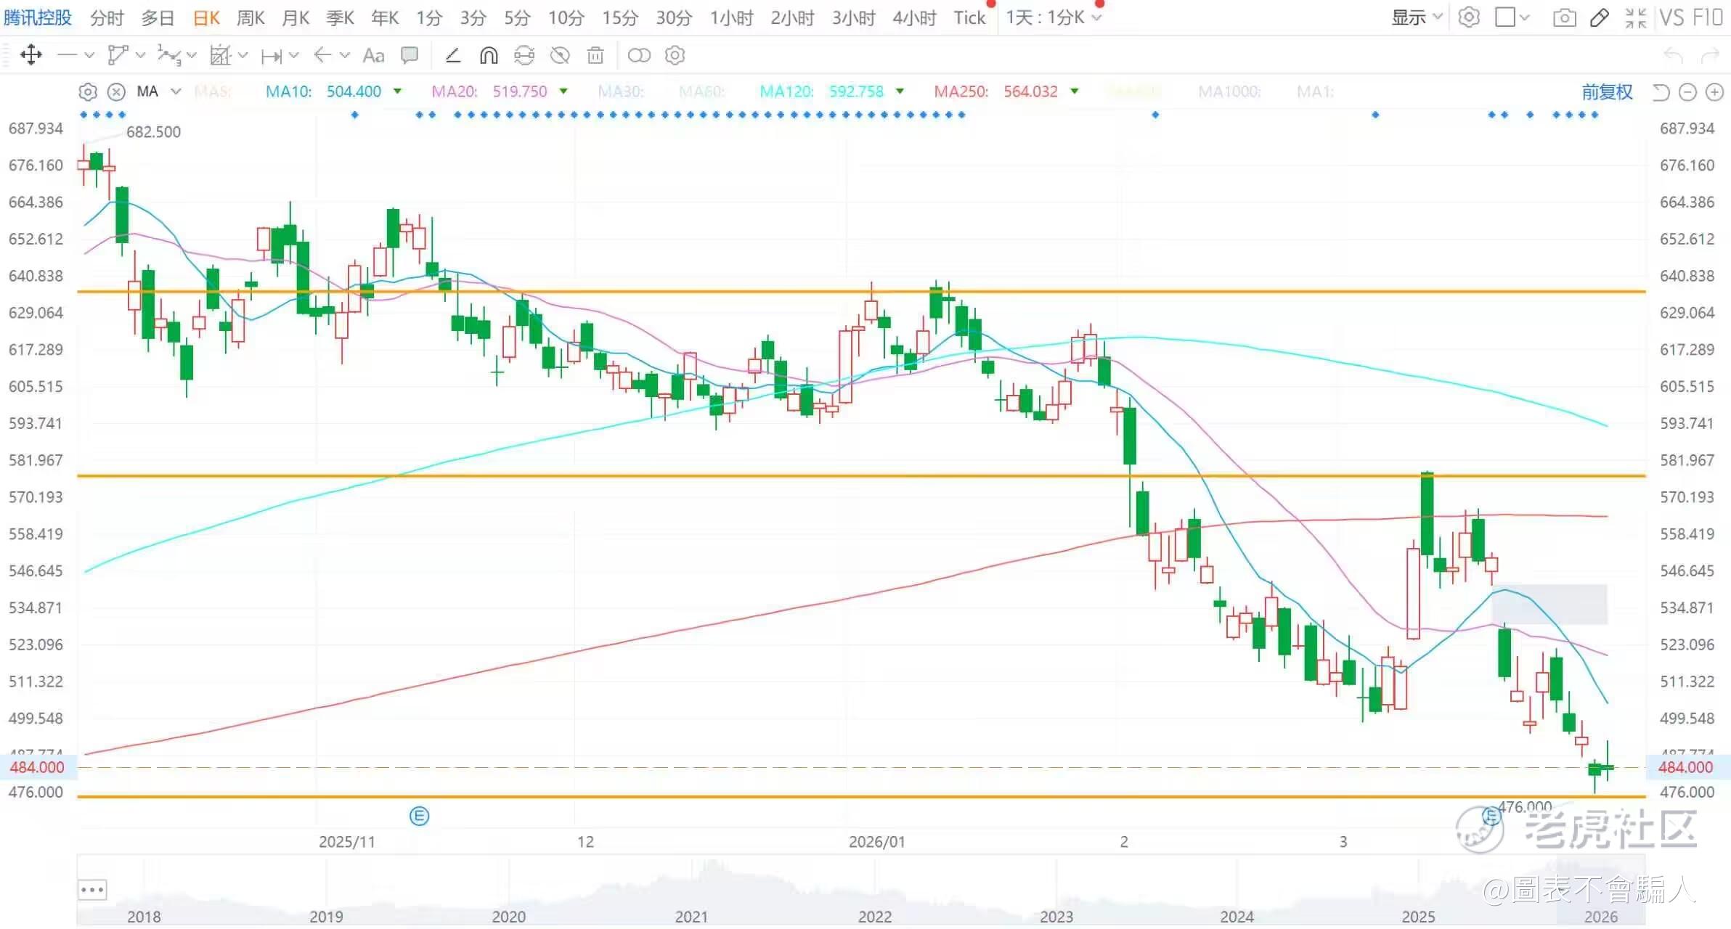The height and width of the screenshot is (929, 1731).
Task: Click the earnings E marker on timeline
Action: point(419,816)
